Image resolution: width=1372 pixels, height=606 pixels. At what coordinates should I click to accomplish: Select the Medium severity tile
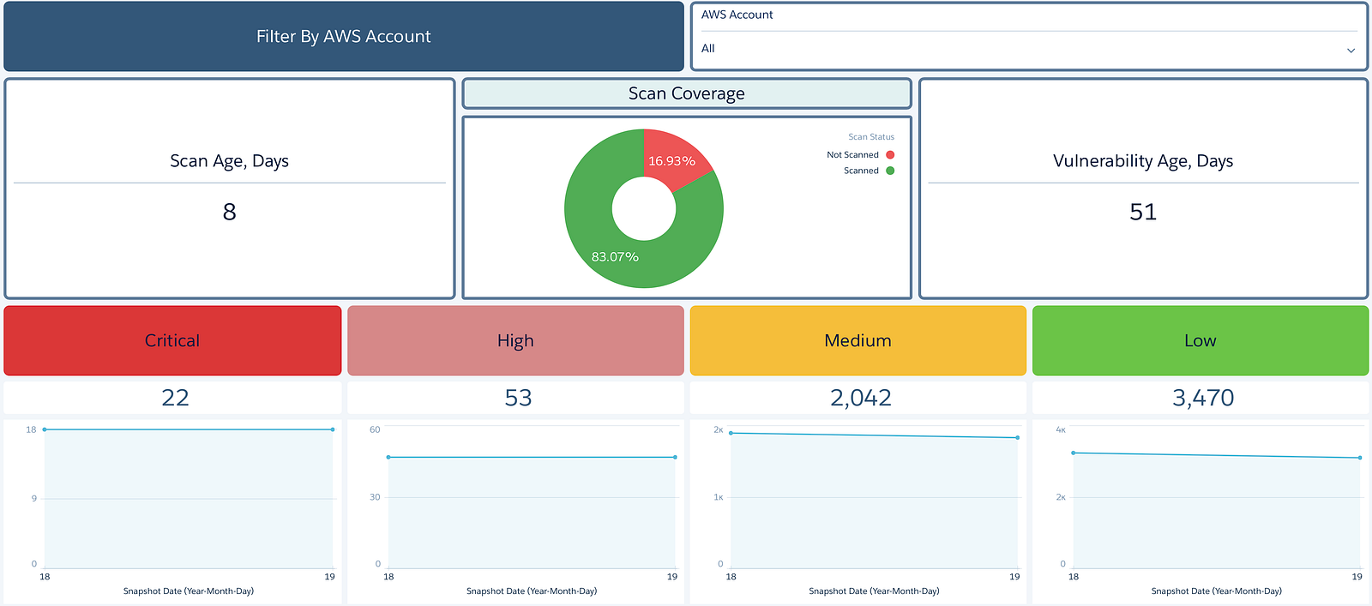[x=857, y=340]
